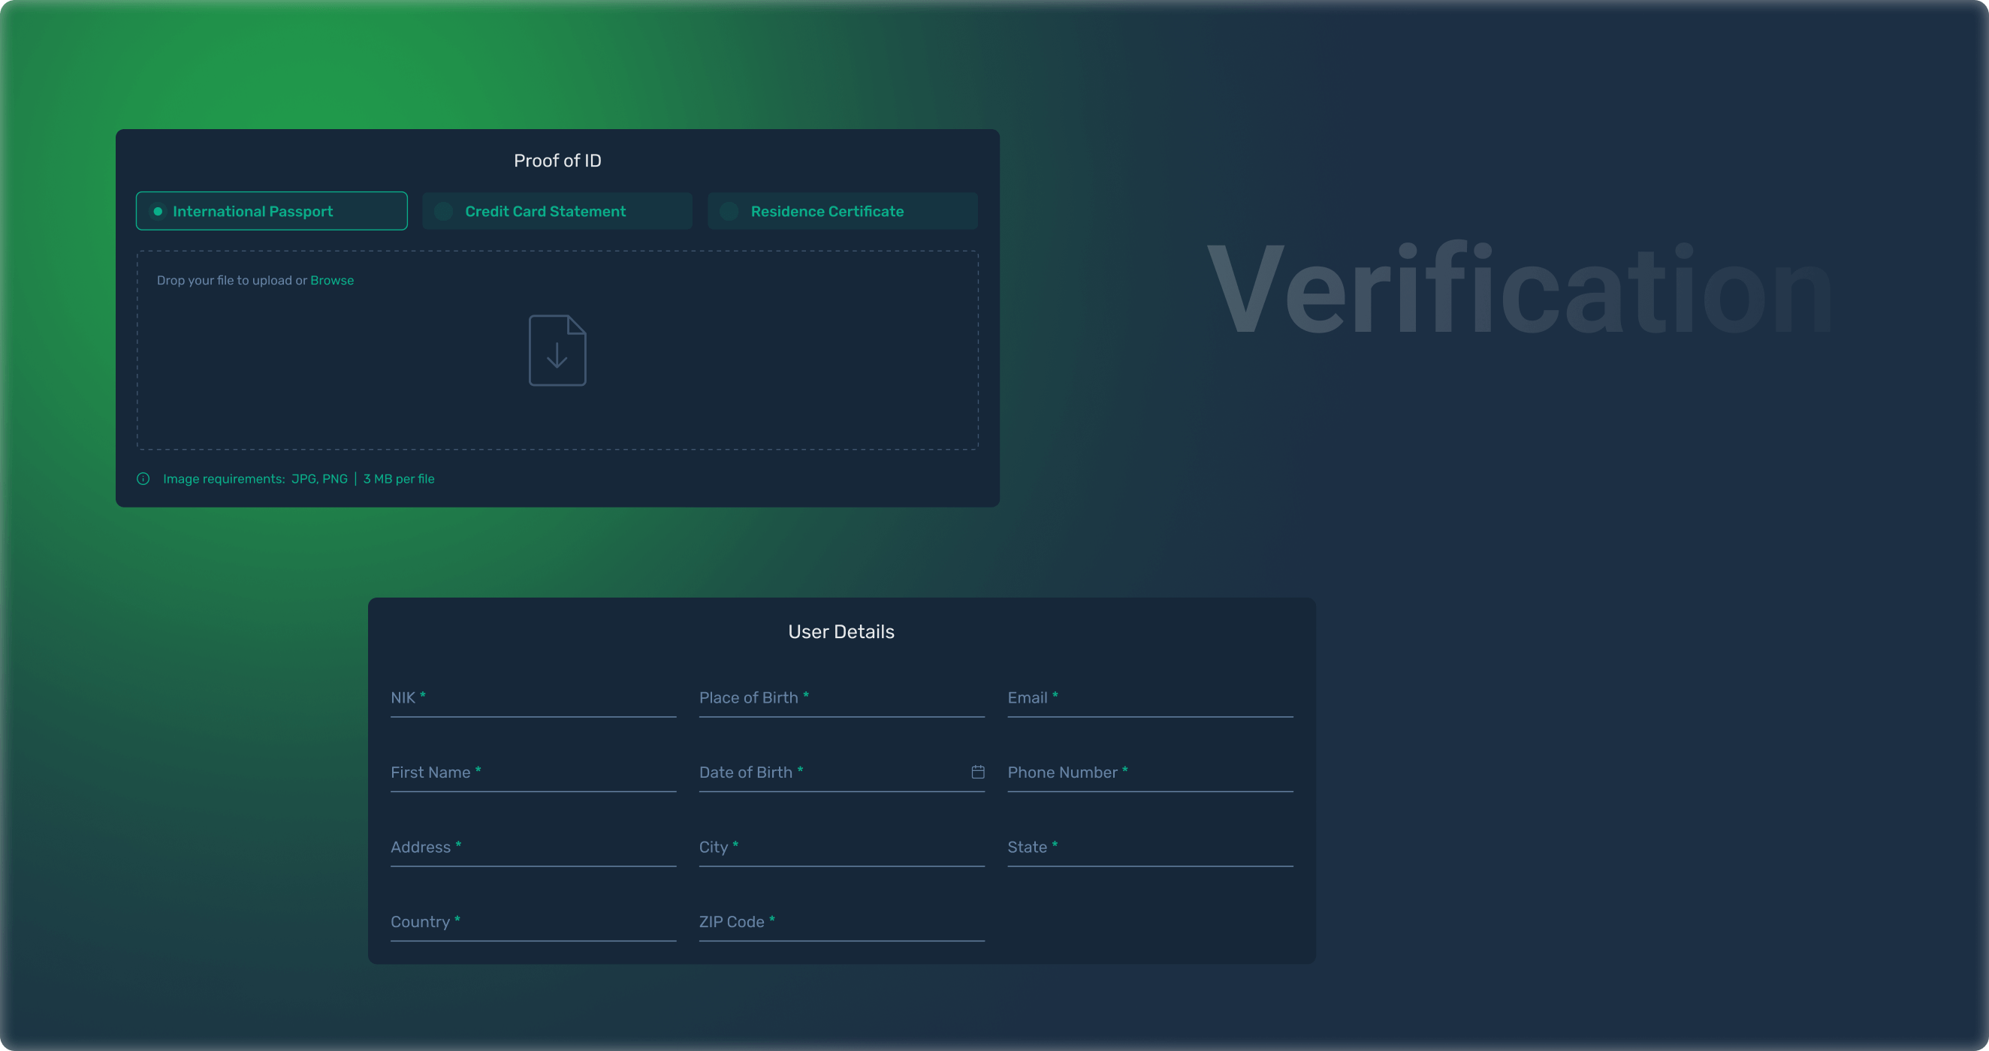Open the Browse file link
The width and height of the screenshot is (1989, 1051).
coord(332,280)
